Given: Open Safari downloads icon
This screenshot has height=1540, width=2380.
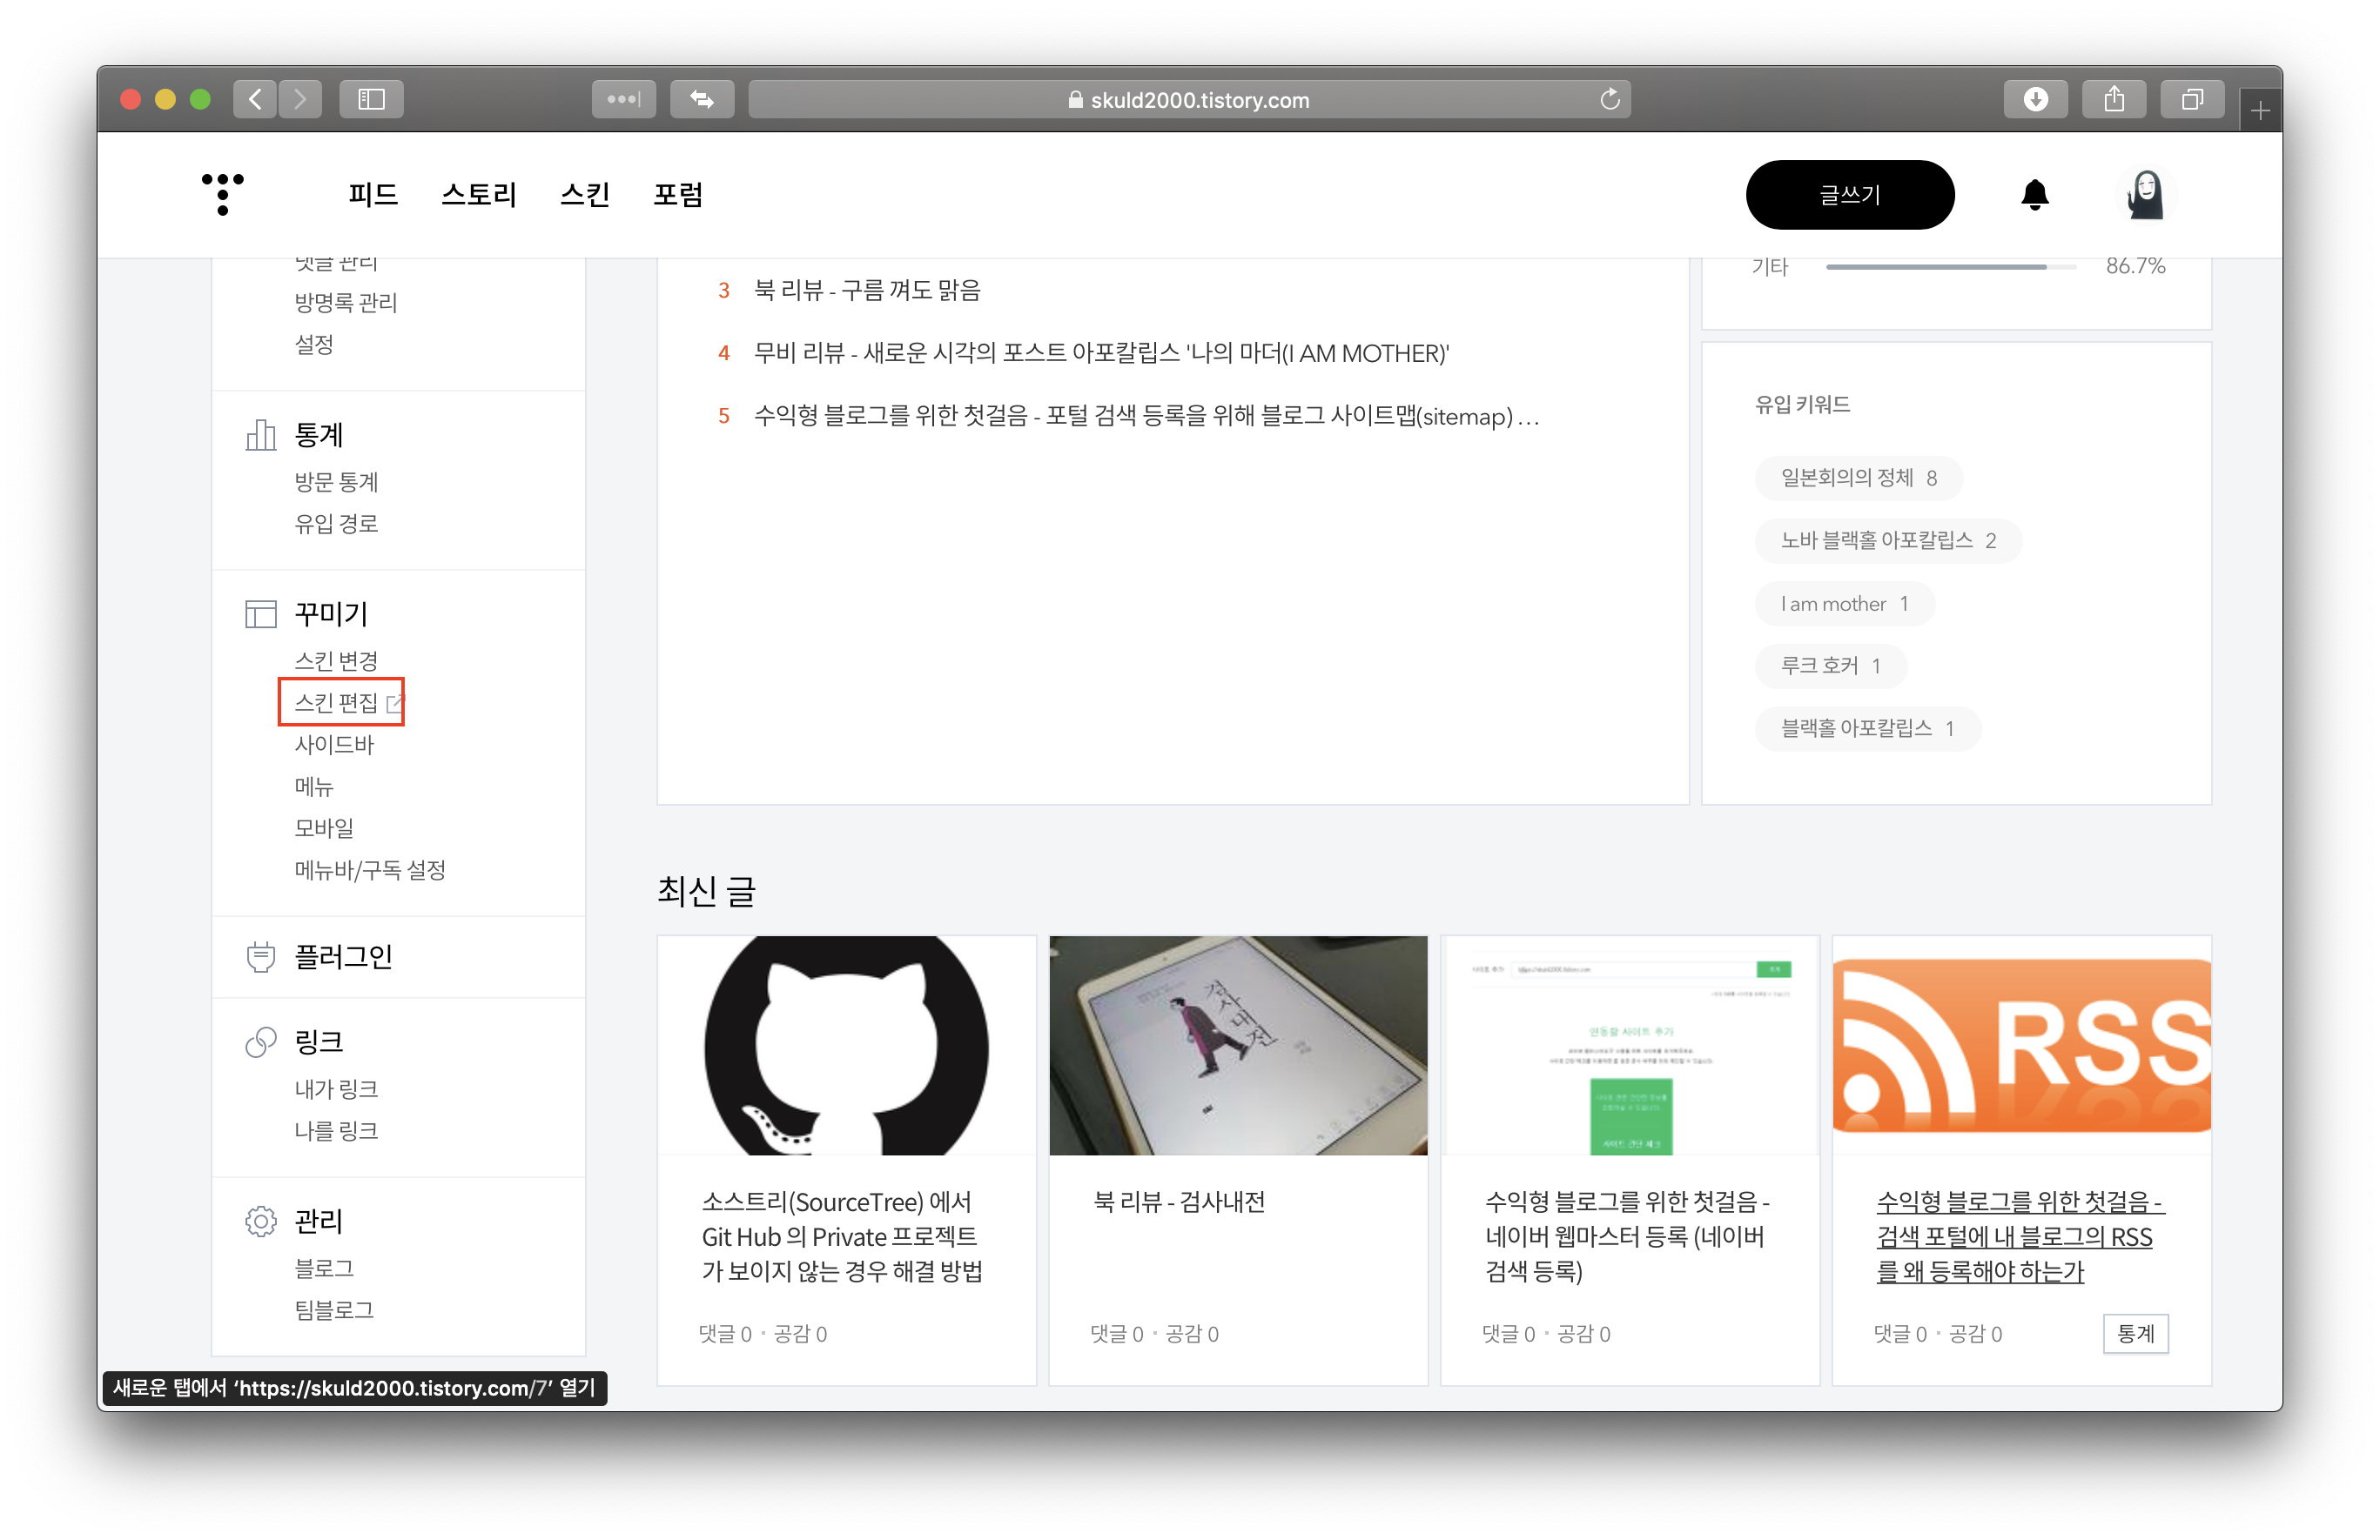Looking at the screenshot, I should tap(2035, 99).
